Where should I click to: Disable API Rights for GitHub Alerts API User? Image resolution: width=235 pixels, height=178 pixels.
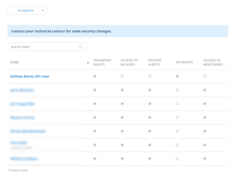pyautogui.click(x=177, y=76)
